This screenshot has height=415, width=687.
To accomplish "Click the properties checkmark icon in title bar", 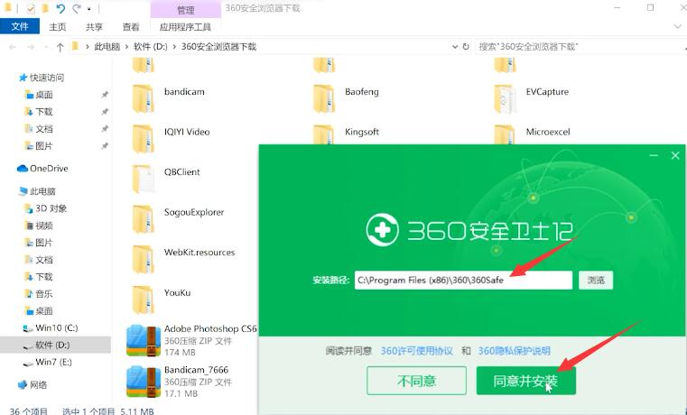I will [31, 9].
